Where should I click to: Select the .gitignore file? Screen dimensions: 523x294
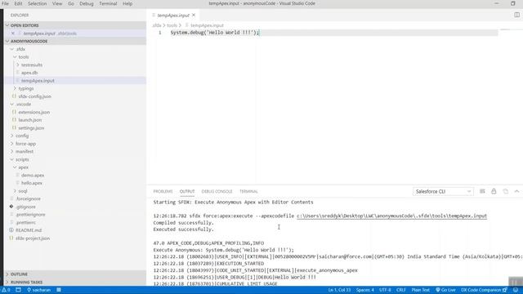coord(25,207)
